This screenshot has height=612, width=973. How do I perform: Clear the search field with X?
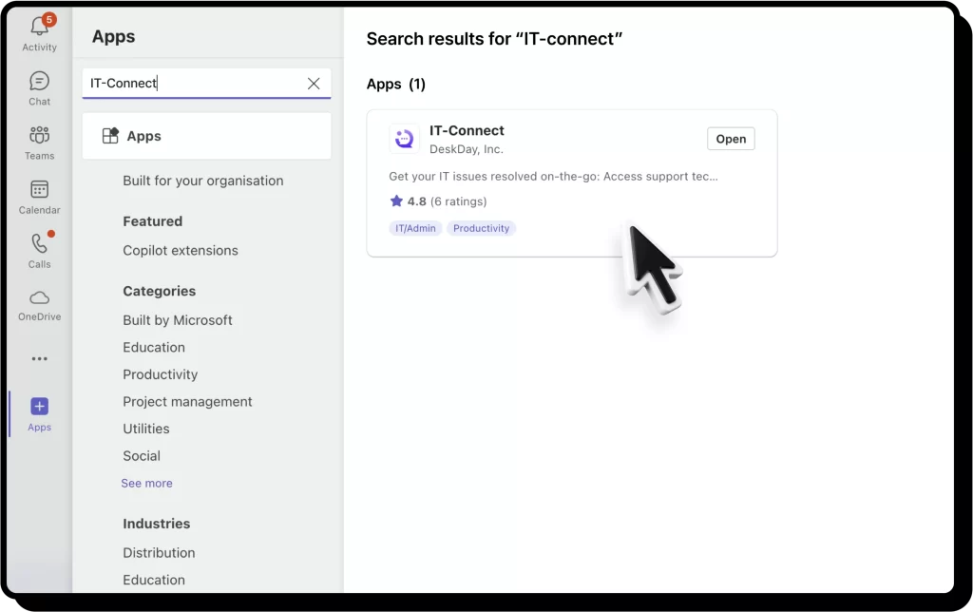(x=314, y=84)
